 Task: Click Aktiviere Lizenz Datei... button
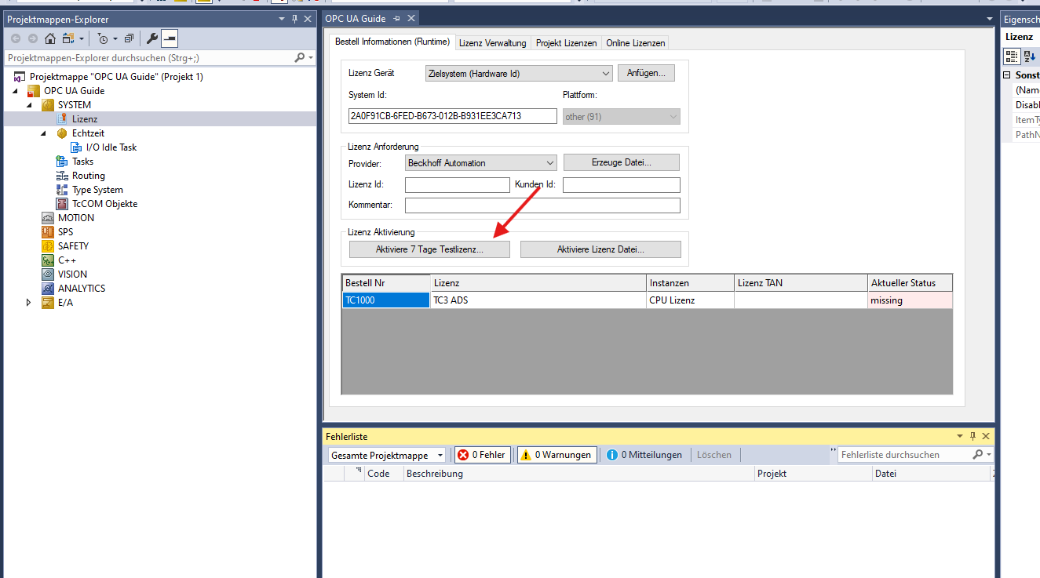(x=600, y=249)
